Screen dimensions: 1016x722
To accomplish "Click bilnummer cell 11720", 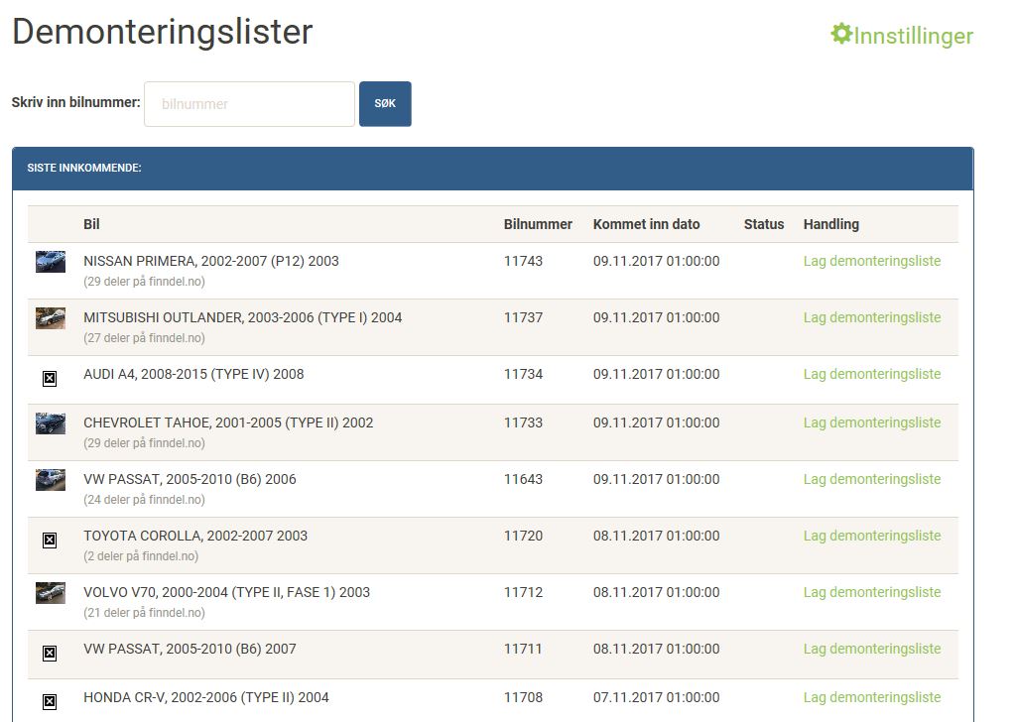I will coord(523,536).
